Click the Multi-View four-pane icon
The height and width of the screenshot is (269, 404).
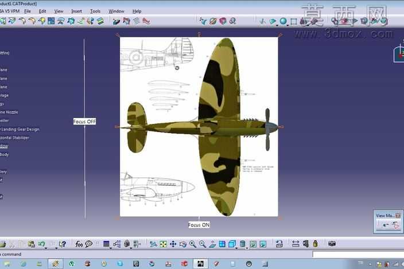pyautogui.click(x=222, y=244)
